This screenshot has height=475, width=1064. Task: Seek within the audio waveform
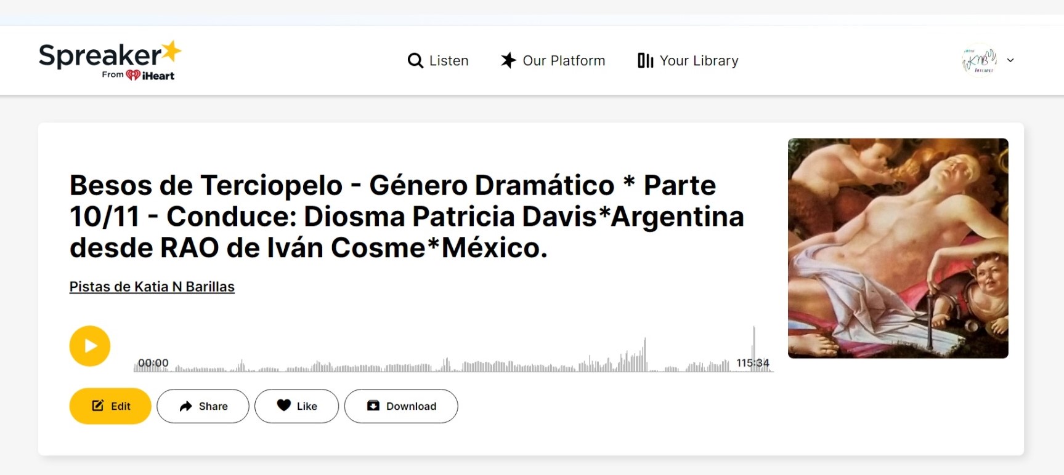coord(453,349)
